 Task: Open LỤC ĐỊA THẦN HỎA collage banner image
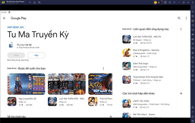tap(67, 84)
